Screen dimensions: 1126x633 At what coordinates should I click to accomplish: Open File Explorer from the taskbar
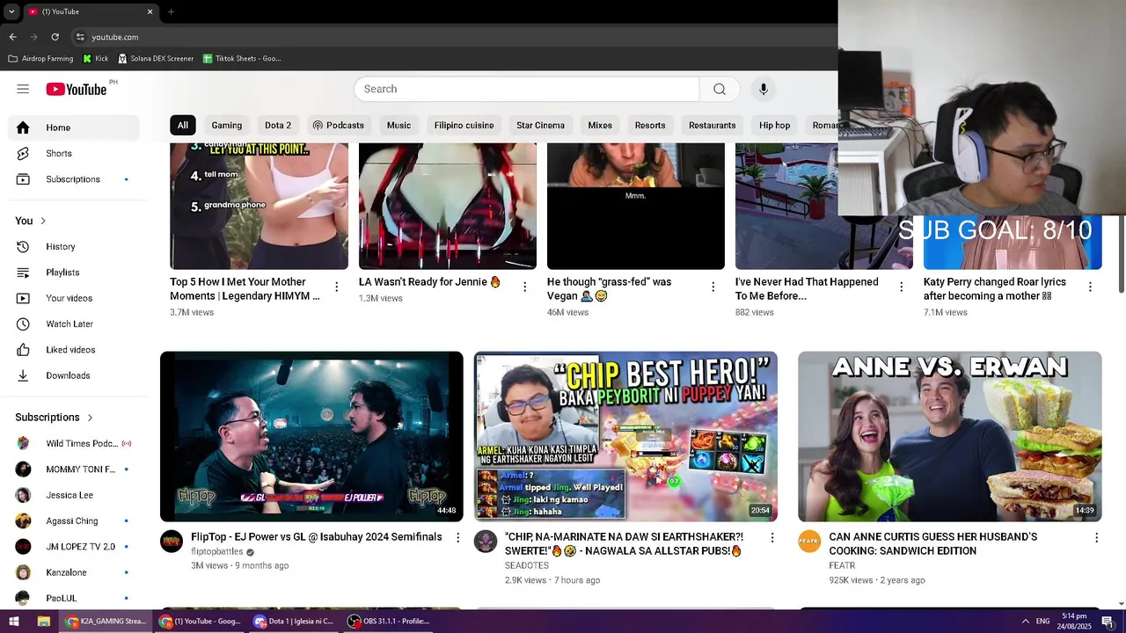43,622
